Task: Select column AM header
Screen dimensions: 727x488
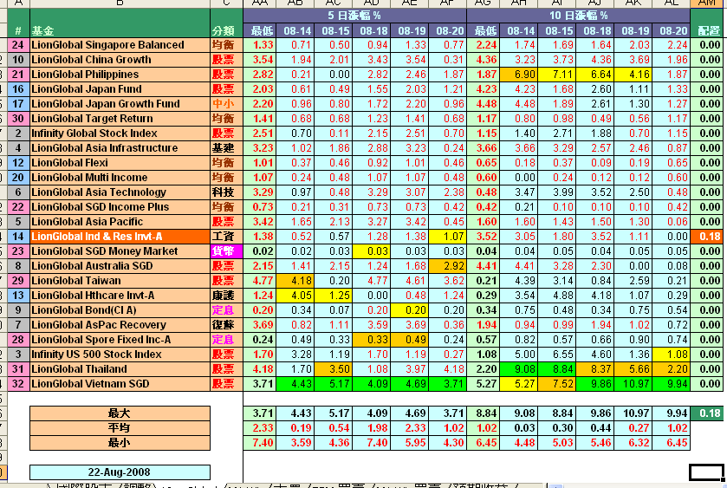Action: 707,4
